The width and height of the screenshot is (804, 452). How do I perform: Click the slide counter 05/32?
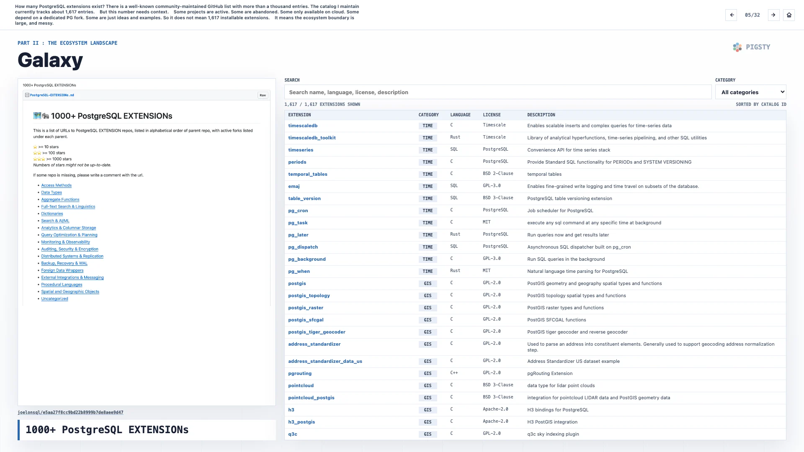752,15
